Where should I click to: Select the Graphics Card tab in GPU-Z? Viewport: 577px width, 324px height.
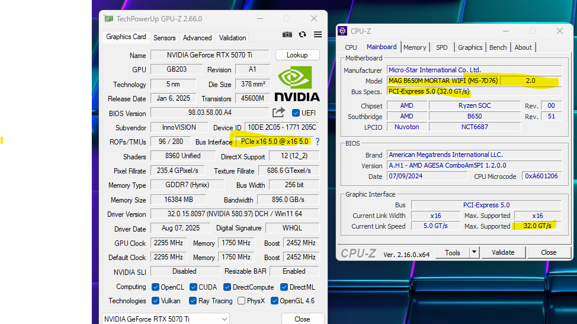coord(126,37)
